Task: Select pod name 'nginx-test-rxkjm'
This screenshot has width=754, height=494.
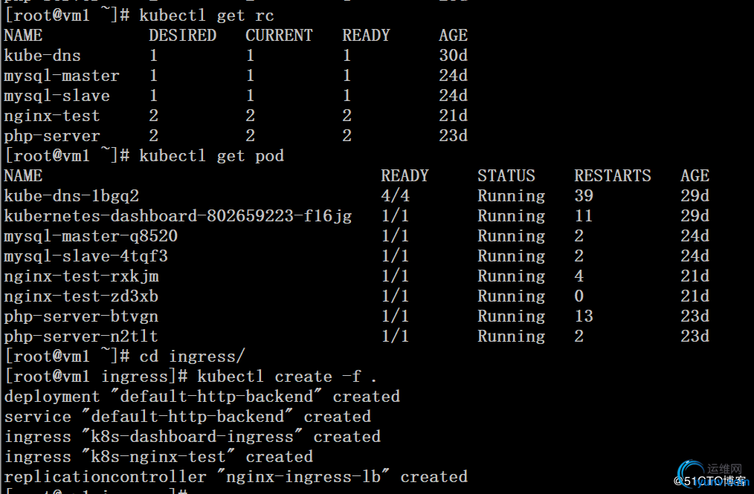Action: coord(81,276)
